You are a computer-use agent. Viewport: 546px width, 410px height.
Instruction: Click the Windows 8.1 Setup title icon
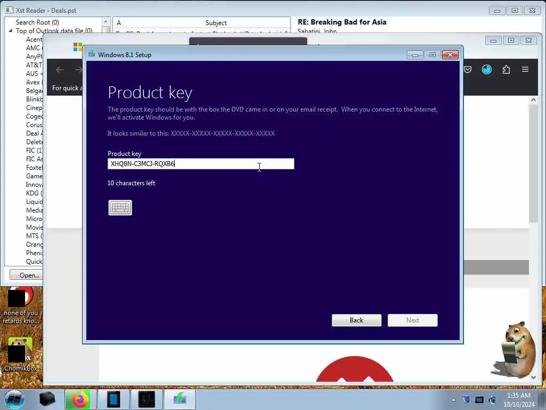coord(92,54)
